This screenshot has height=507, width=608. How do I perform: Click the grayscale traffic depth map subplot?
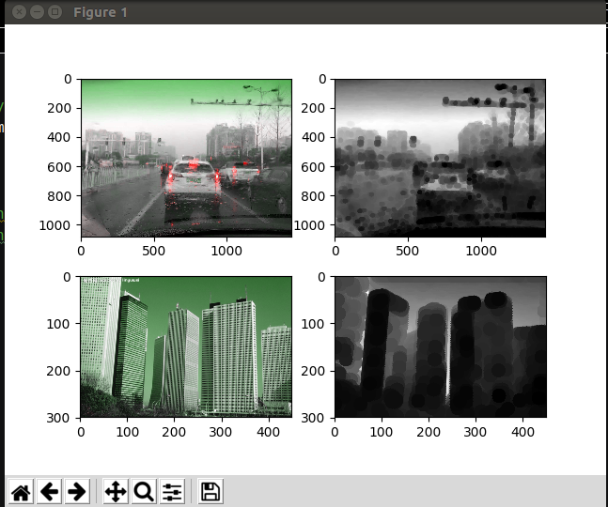point(441,158)
